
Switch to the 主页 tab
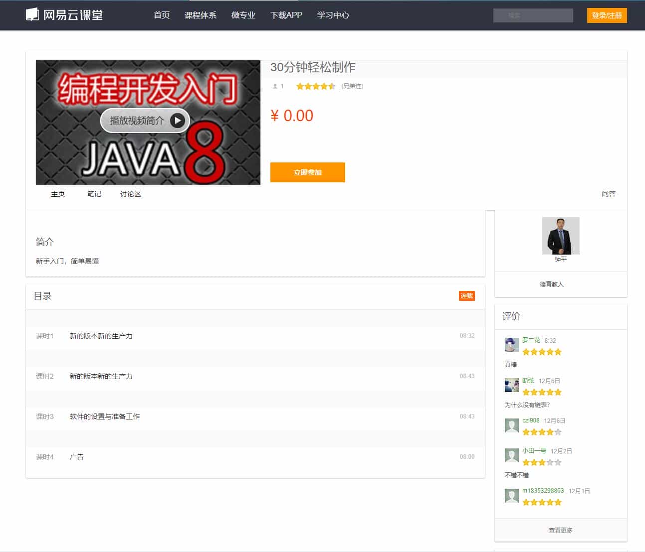click(58, 194)
